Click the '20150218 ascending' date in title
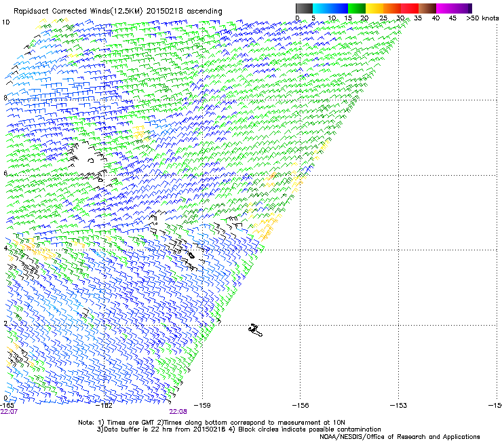This screenshot has height=441, width=502. click(184, 12)
